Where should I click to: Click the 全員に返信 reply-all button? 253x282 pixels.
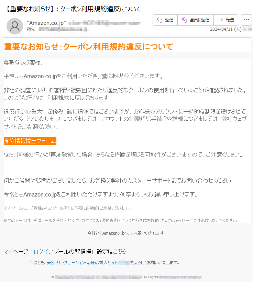(196, 20)
